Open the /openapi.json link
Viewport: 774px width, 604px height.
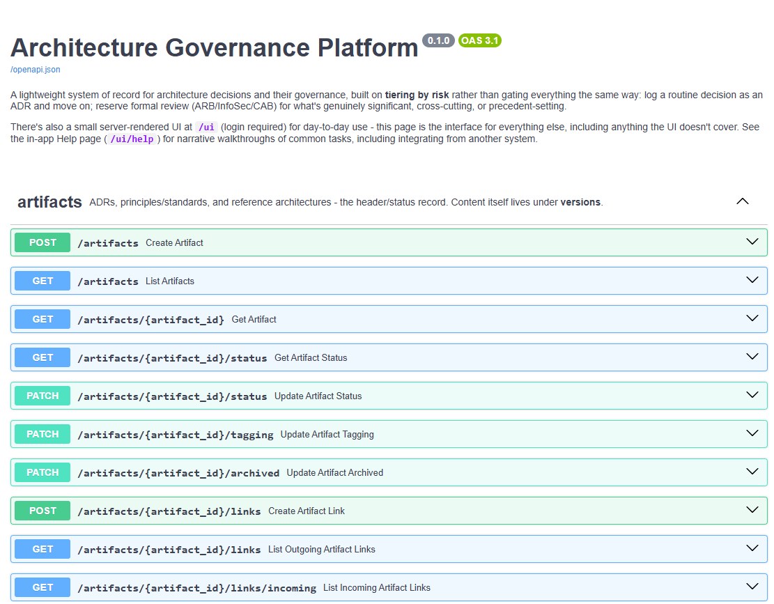click(x=35, y=70)
